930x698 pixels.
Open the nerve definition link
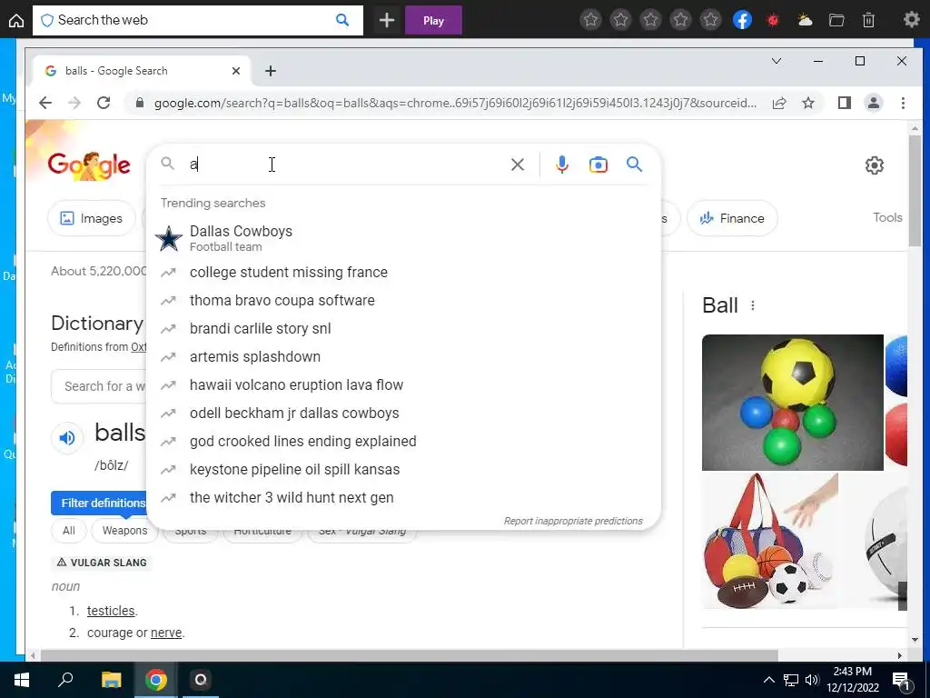pyautogui.click(x=166, y=633)
